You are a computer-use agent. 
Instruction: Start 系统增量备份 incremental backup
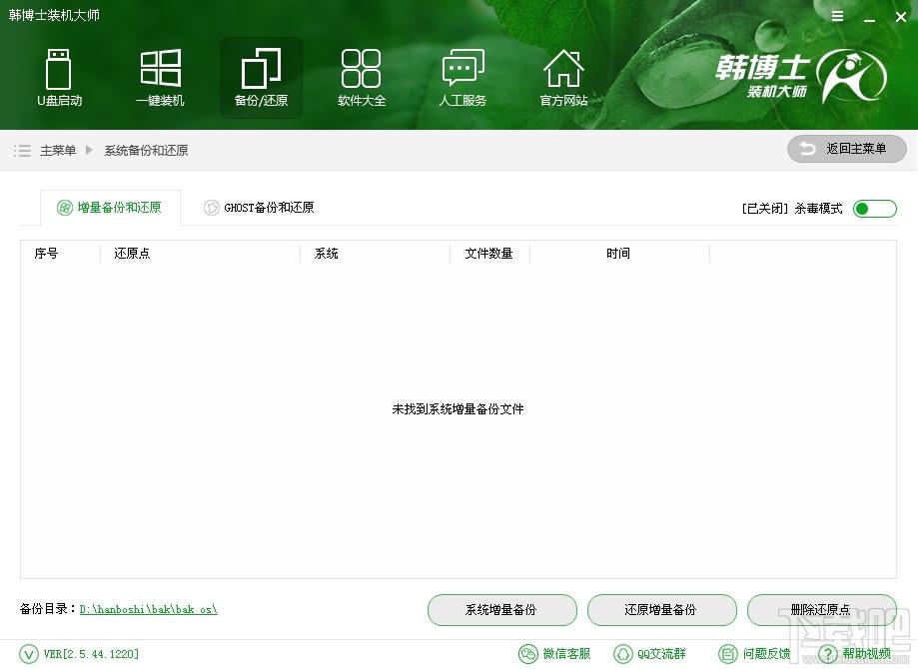pos(501,610)
